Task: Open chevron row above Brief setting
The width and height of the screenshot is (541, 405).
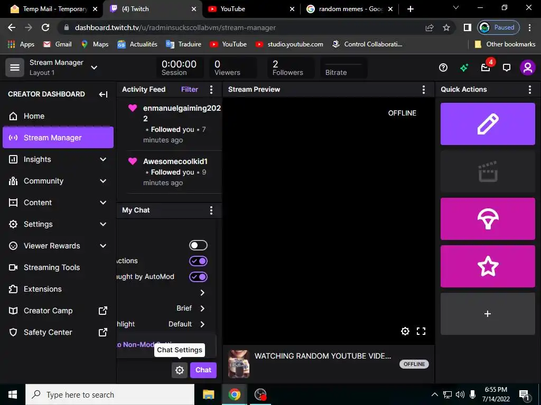Action: (x=202, y=293)
